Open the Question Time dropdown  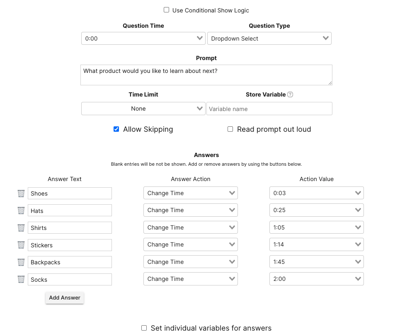143,39
